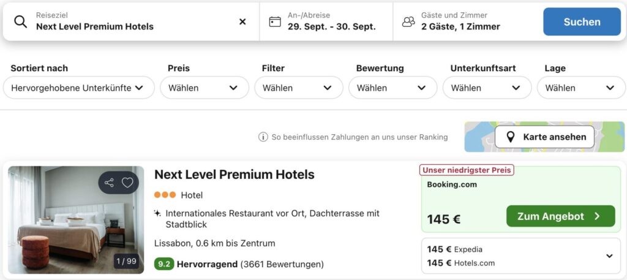The height and width of the screenshot is (280, 627).
Task: Share the hotel via share icon
Action: pos(109,183)
